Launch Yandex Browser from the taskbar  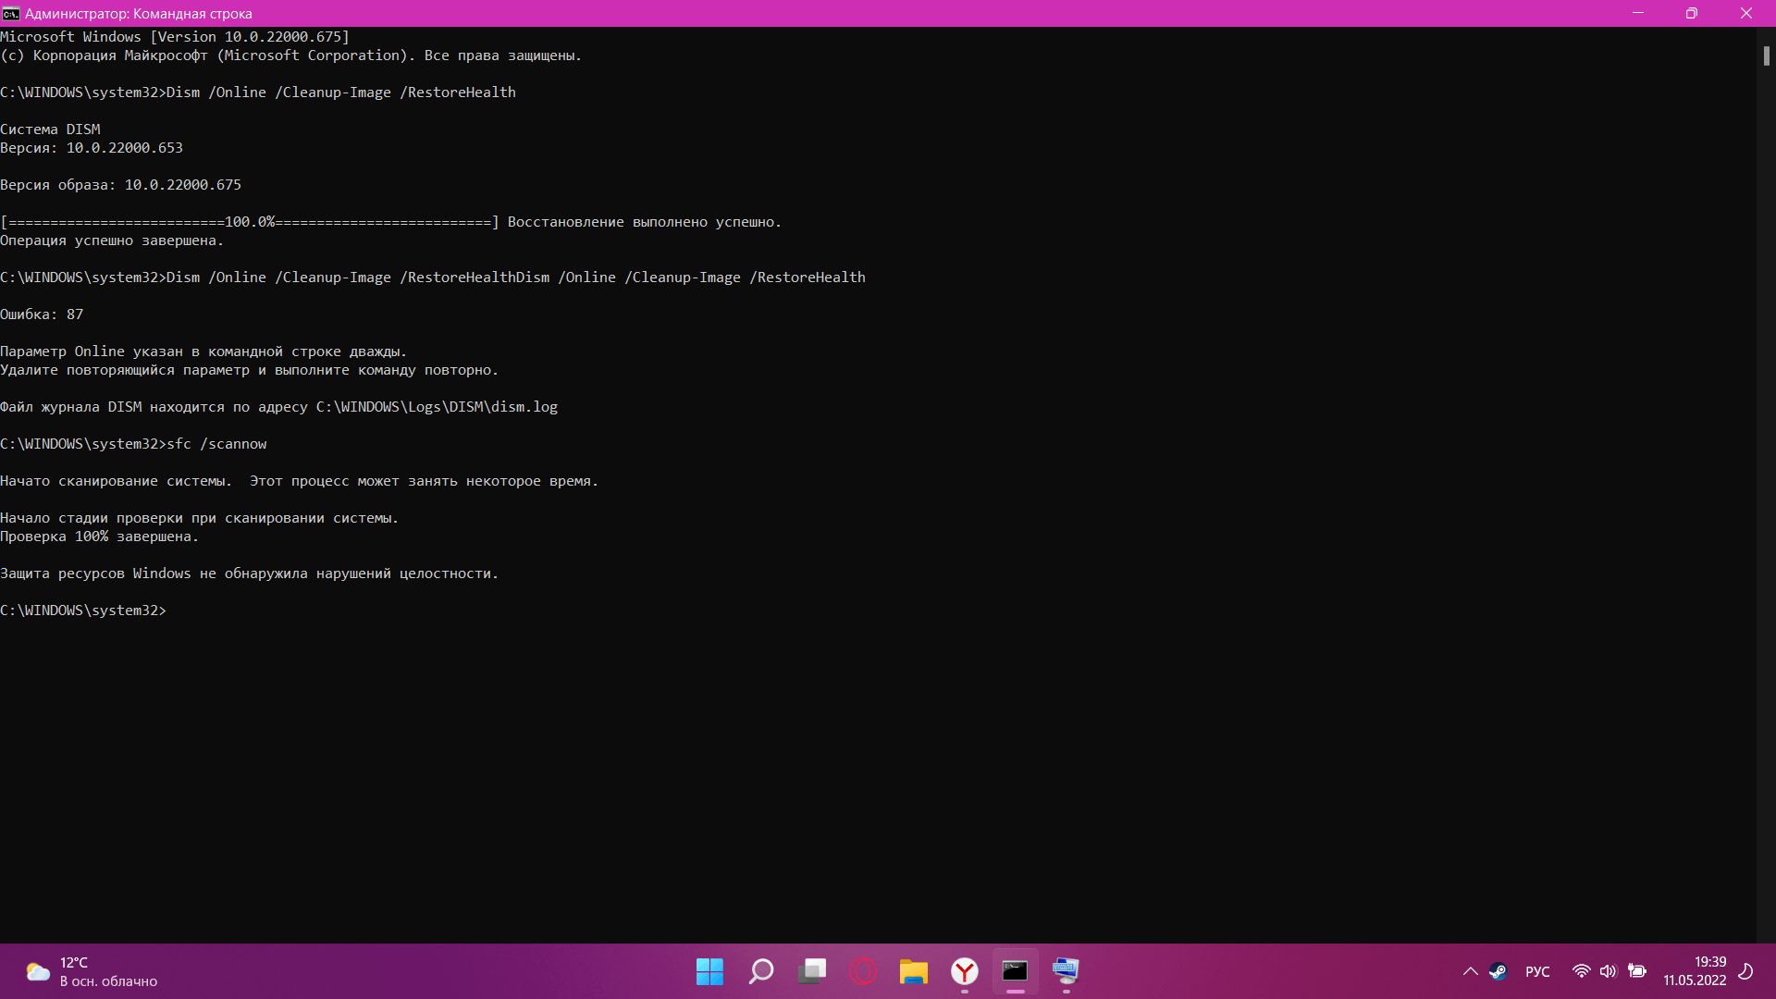tap(964, 971)
